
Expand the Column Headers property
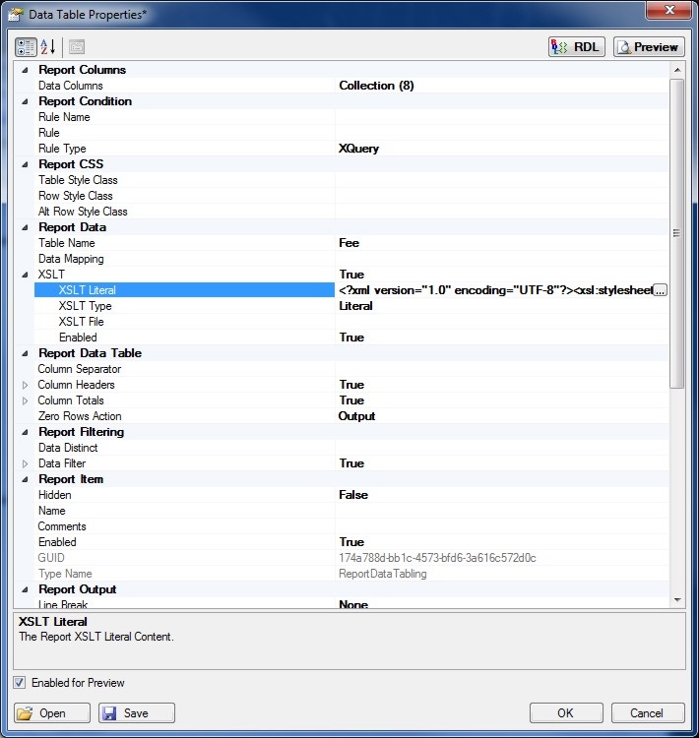[26, 385]
